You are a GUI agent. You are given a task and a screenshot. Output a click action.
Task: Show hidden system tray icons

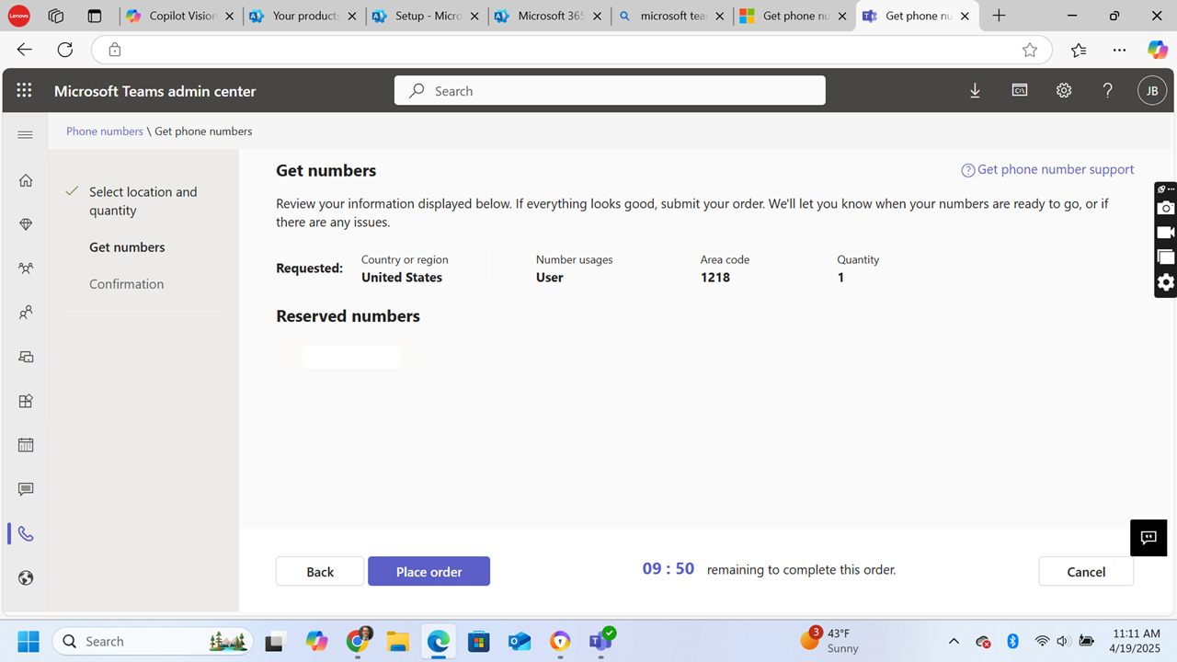954,641
